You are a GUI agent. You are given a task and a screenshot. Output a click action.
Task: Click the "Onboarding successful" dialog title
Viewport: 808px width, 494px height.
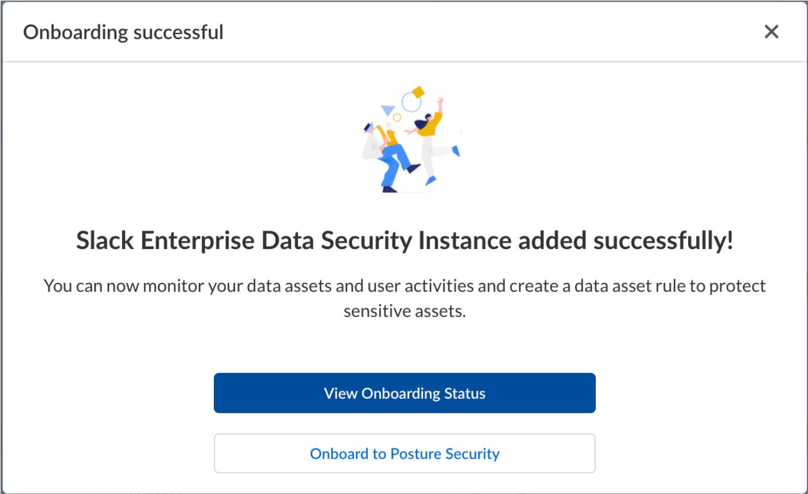[123, 32]
